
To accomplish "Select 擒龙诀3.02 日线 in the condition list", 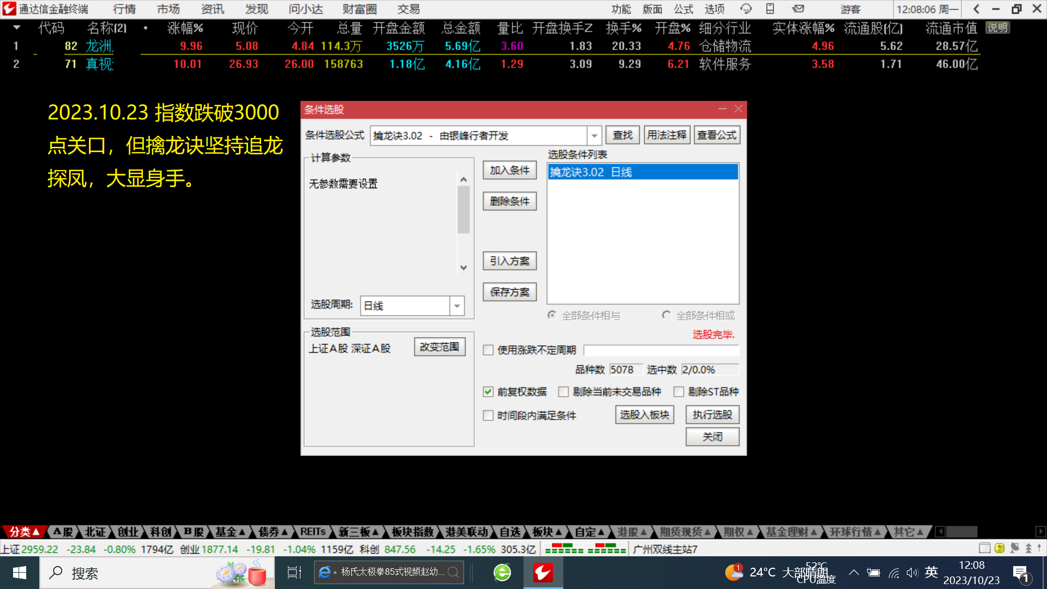I will tap(642, 172).
